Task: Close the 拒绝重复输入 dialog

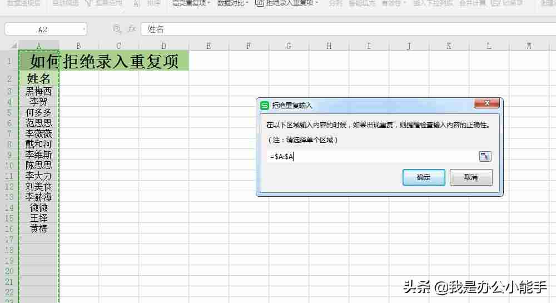Action: [x=487, y=103]
